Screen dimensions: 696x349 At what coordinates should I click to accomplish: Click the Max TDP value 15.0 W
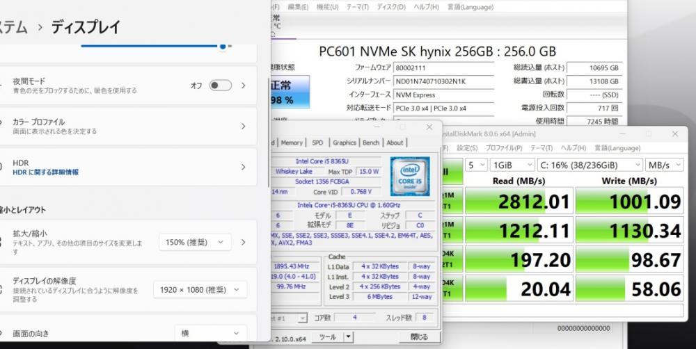point(369,172)
